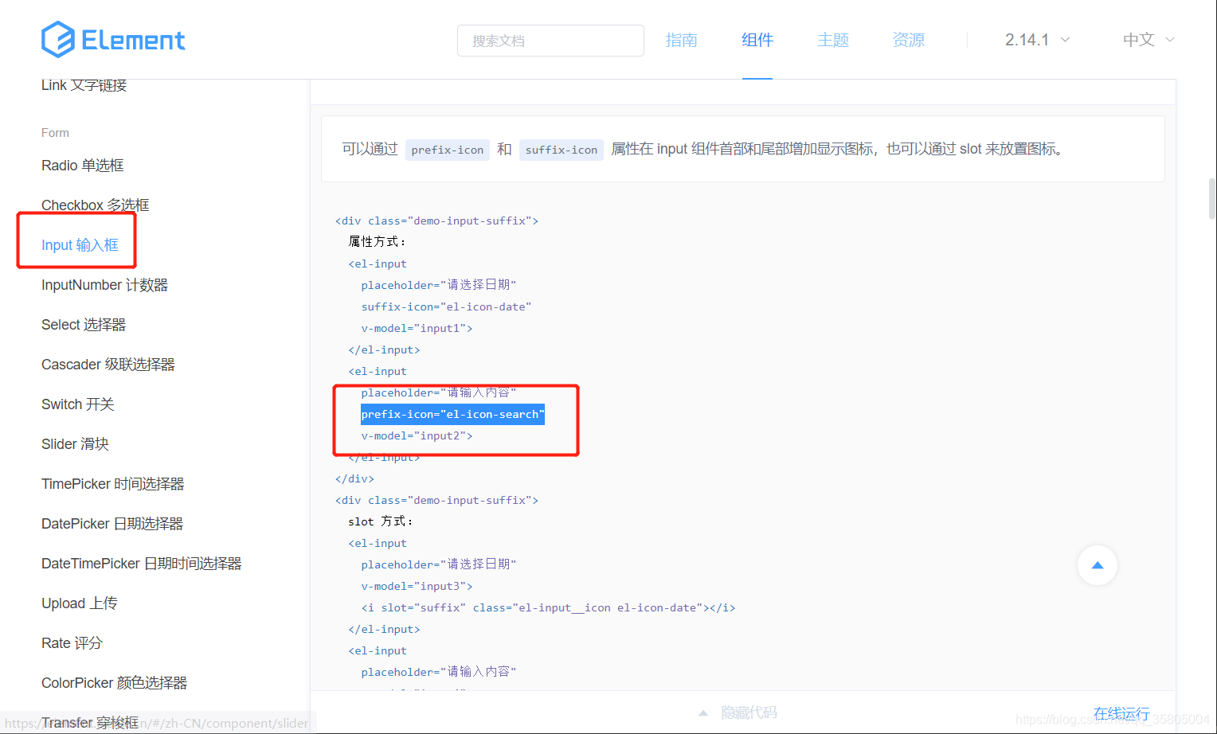Click the Element logo
This screenshot has height=734, width=1217.
(113, 40)
